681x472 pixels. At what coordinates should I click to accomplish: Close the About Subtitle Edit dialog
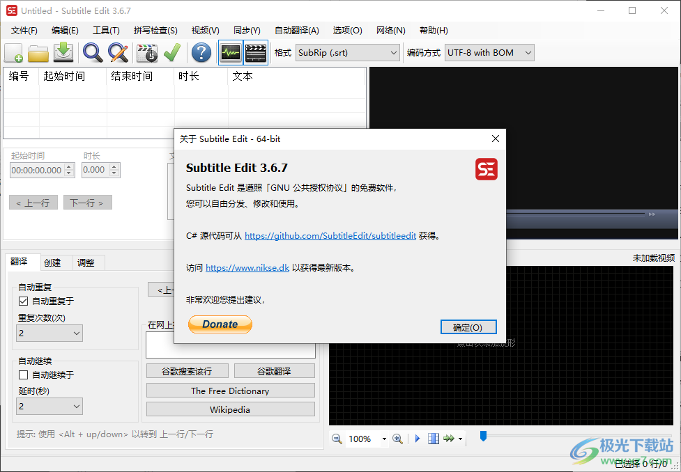click(495, 139)
